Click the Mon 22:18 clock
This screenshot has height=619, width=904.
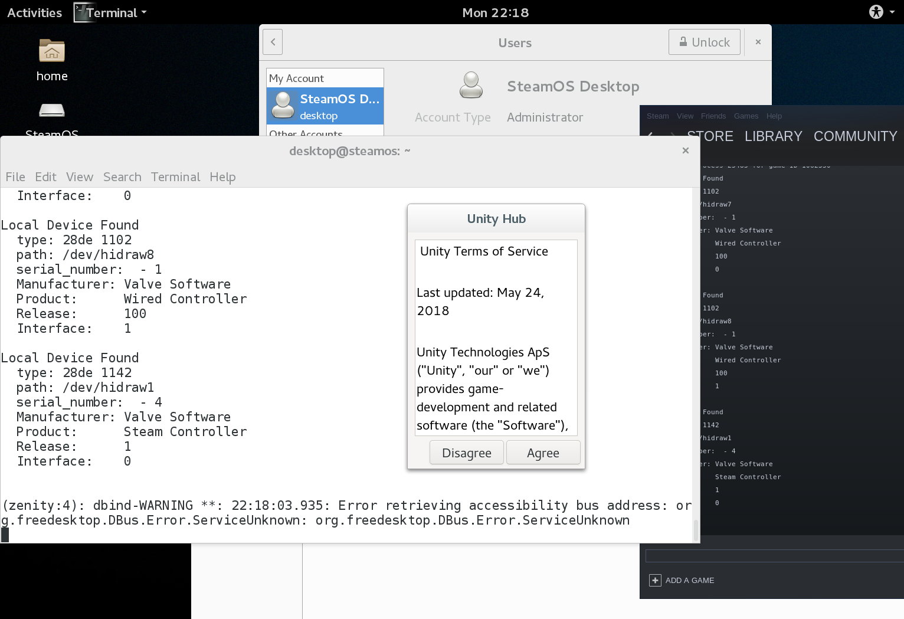(x=496, y=12)
